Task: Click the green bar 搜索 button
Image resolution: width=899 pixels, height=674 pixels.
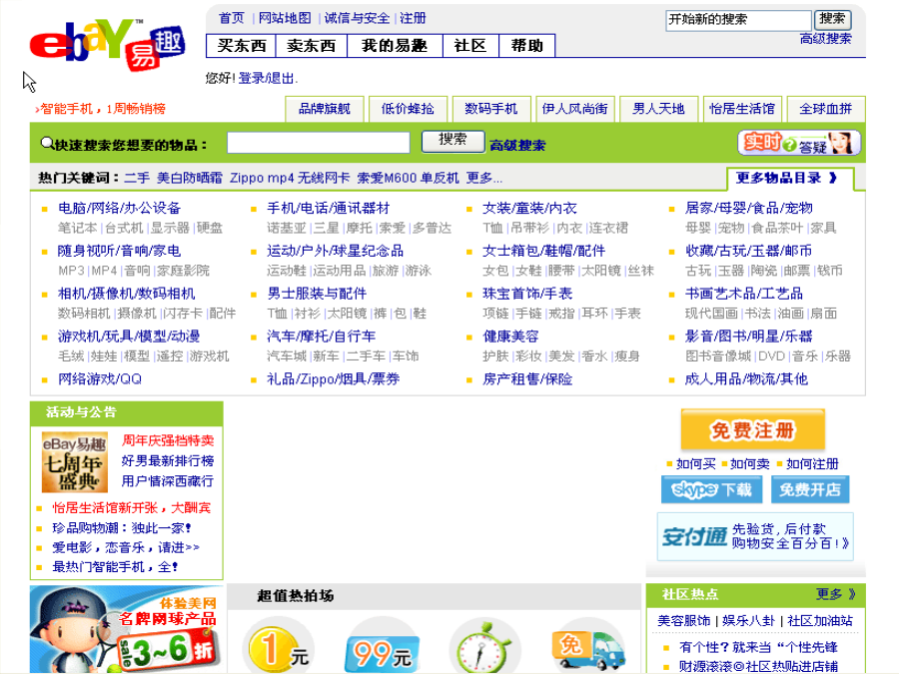Action: pyautogui.click(x=452, y=141)
